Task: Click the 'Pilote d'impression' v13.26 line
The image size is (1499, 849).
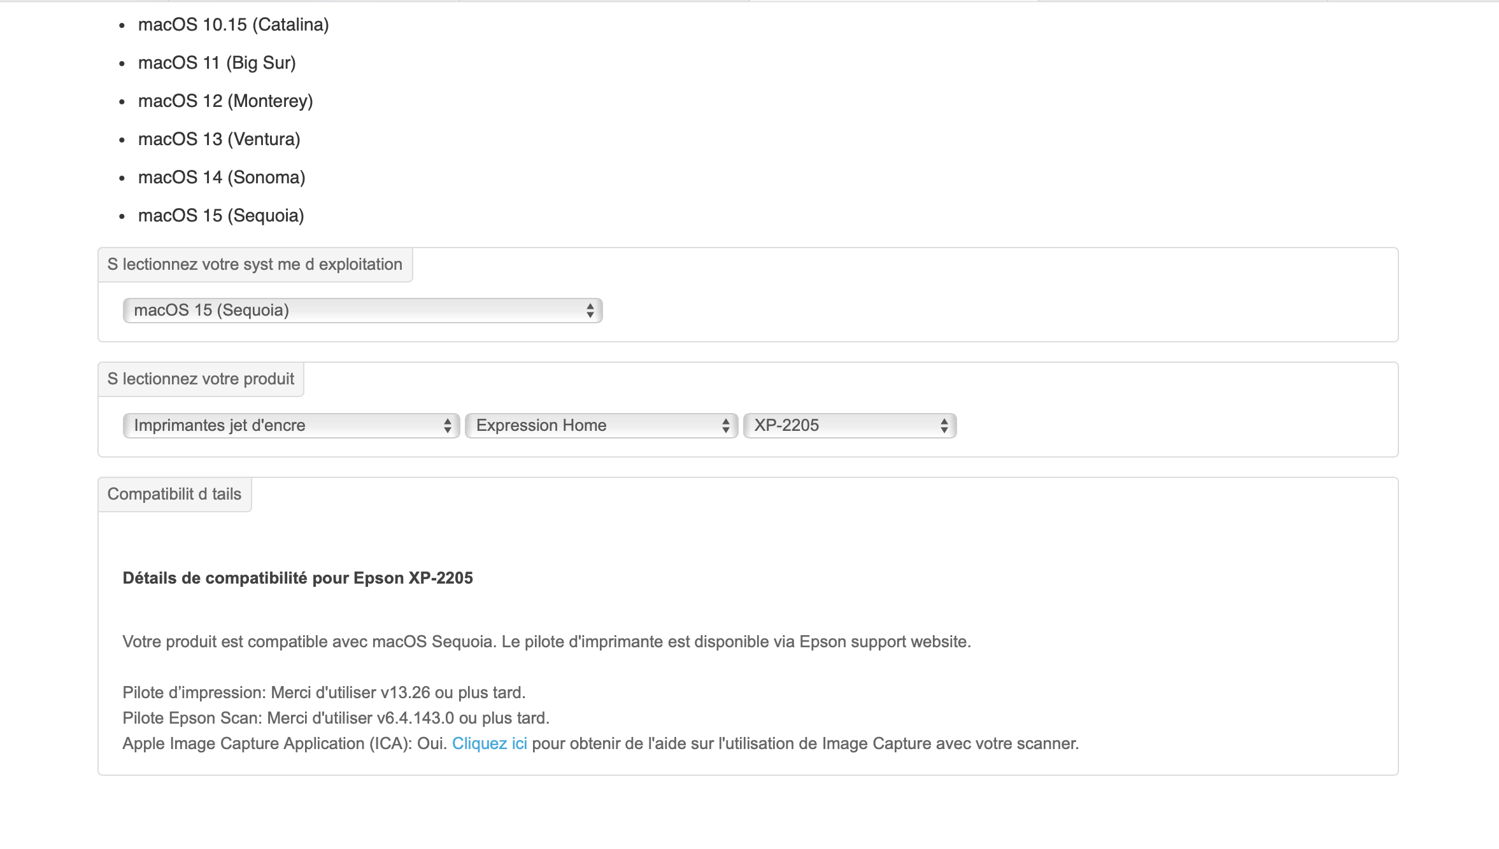Action: [323, 692]
